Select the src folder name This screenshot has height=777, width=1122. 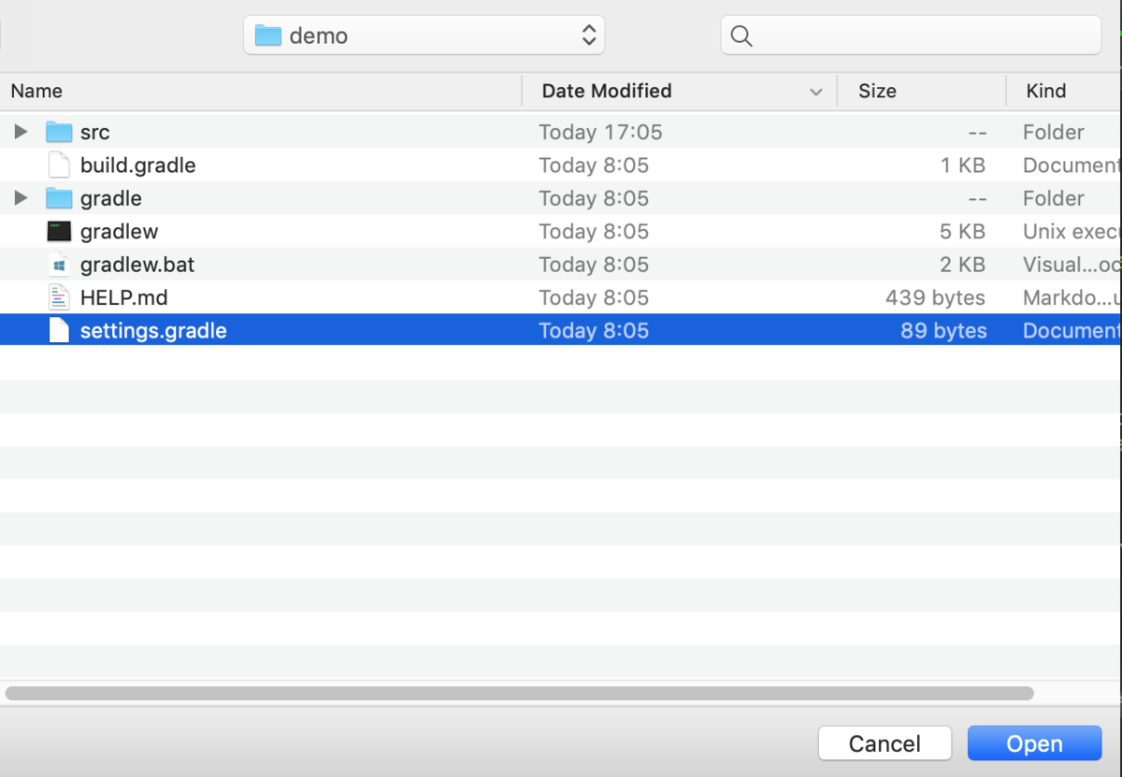[x=94, y=133]
